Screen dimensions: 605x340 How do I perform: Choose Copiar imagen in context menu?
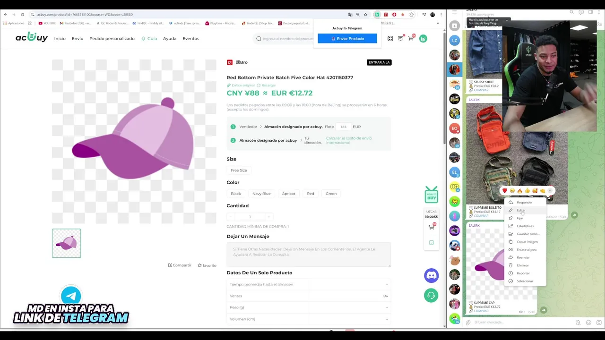point(525,242)
